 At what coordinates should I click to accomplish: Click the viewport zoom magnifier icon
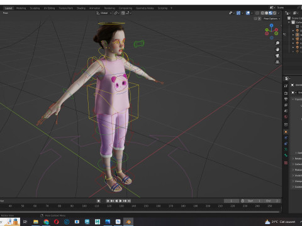point(277,43)
